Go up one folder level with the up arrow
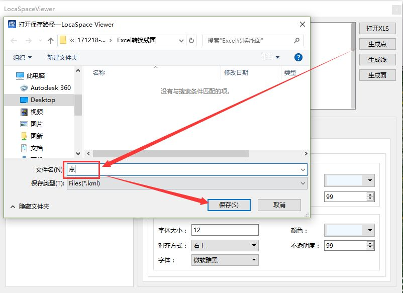403x293 pixels. [51, 41]
